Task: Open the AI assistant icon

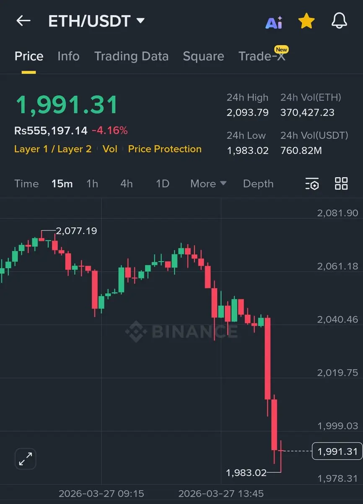Action: pos(274,23)
